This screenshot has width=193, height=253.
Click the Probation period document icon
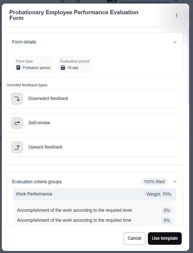[18, 67]
